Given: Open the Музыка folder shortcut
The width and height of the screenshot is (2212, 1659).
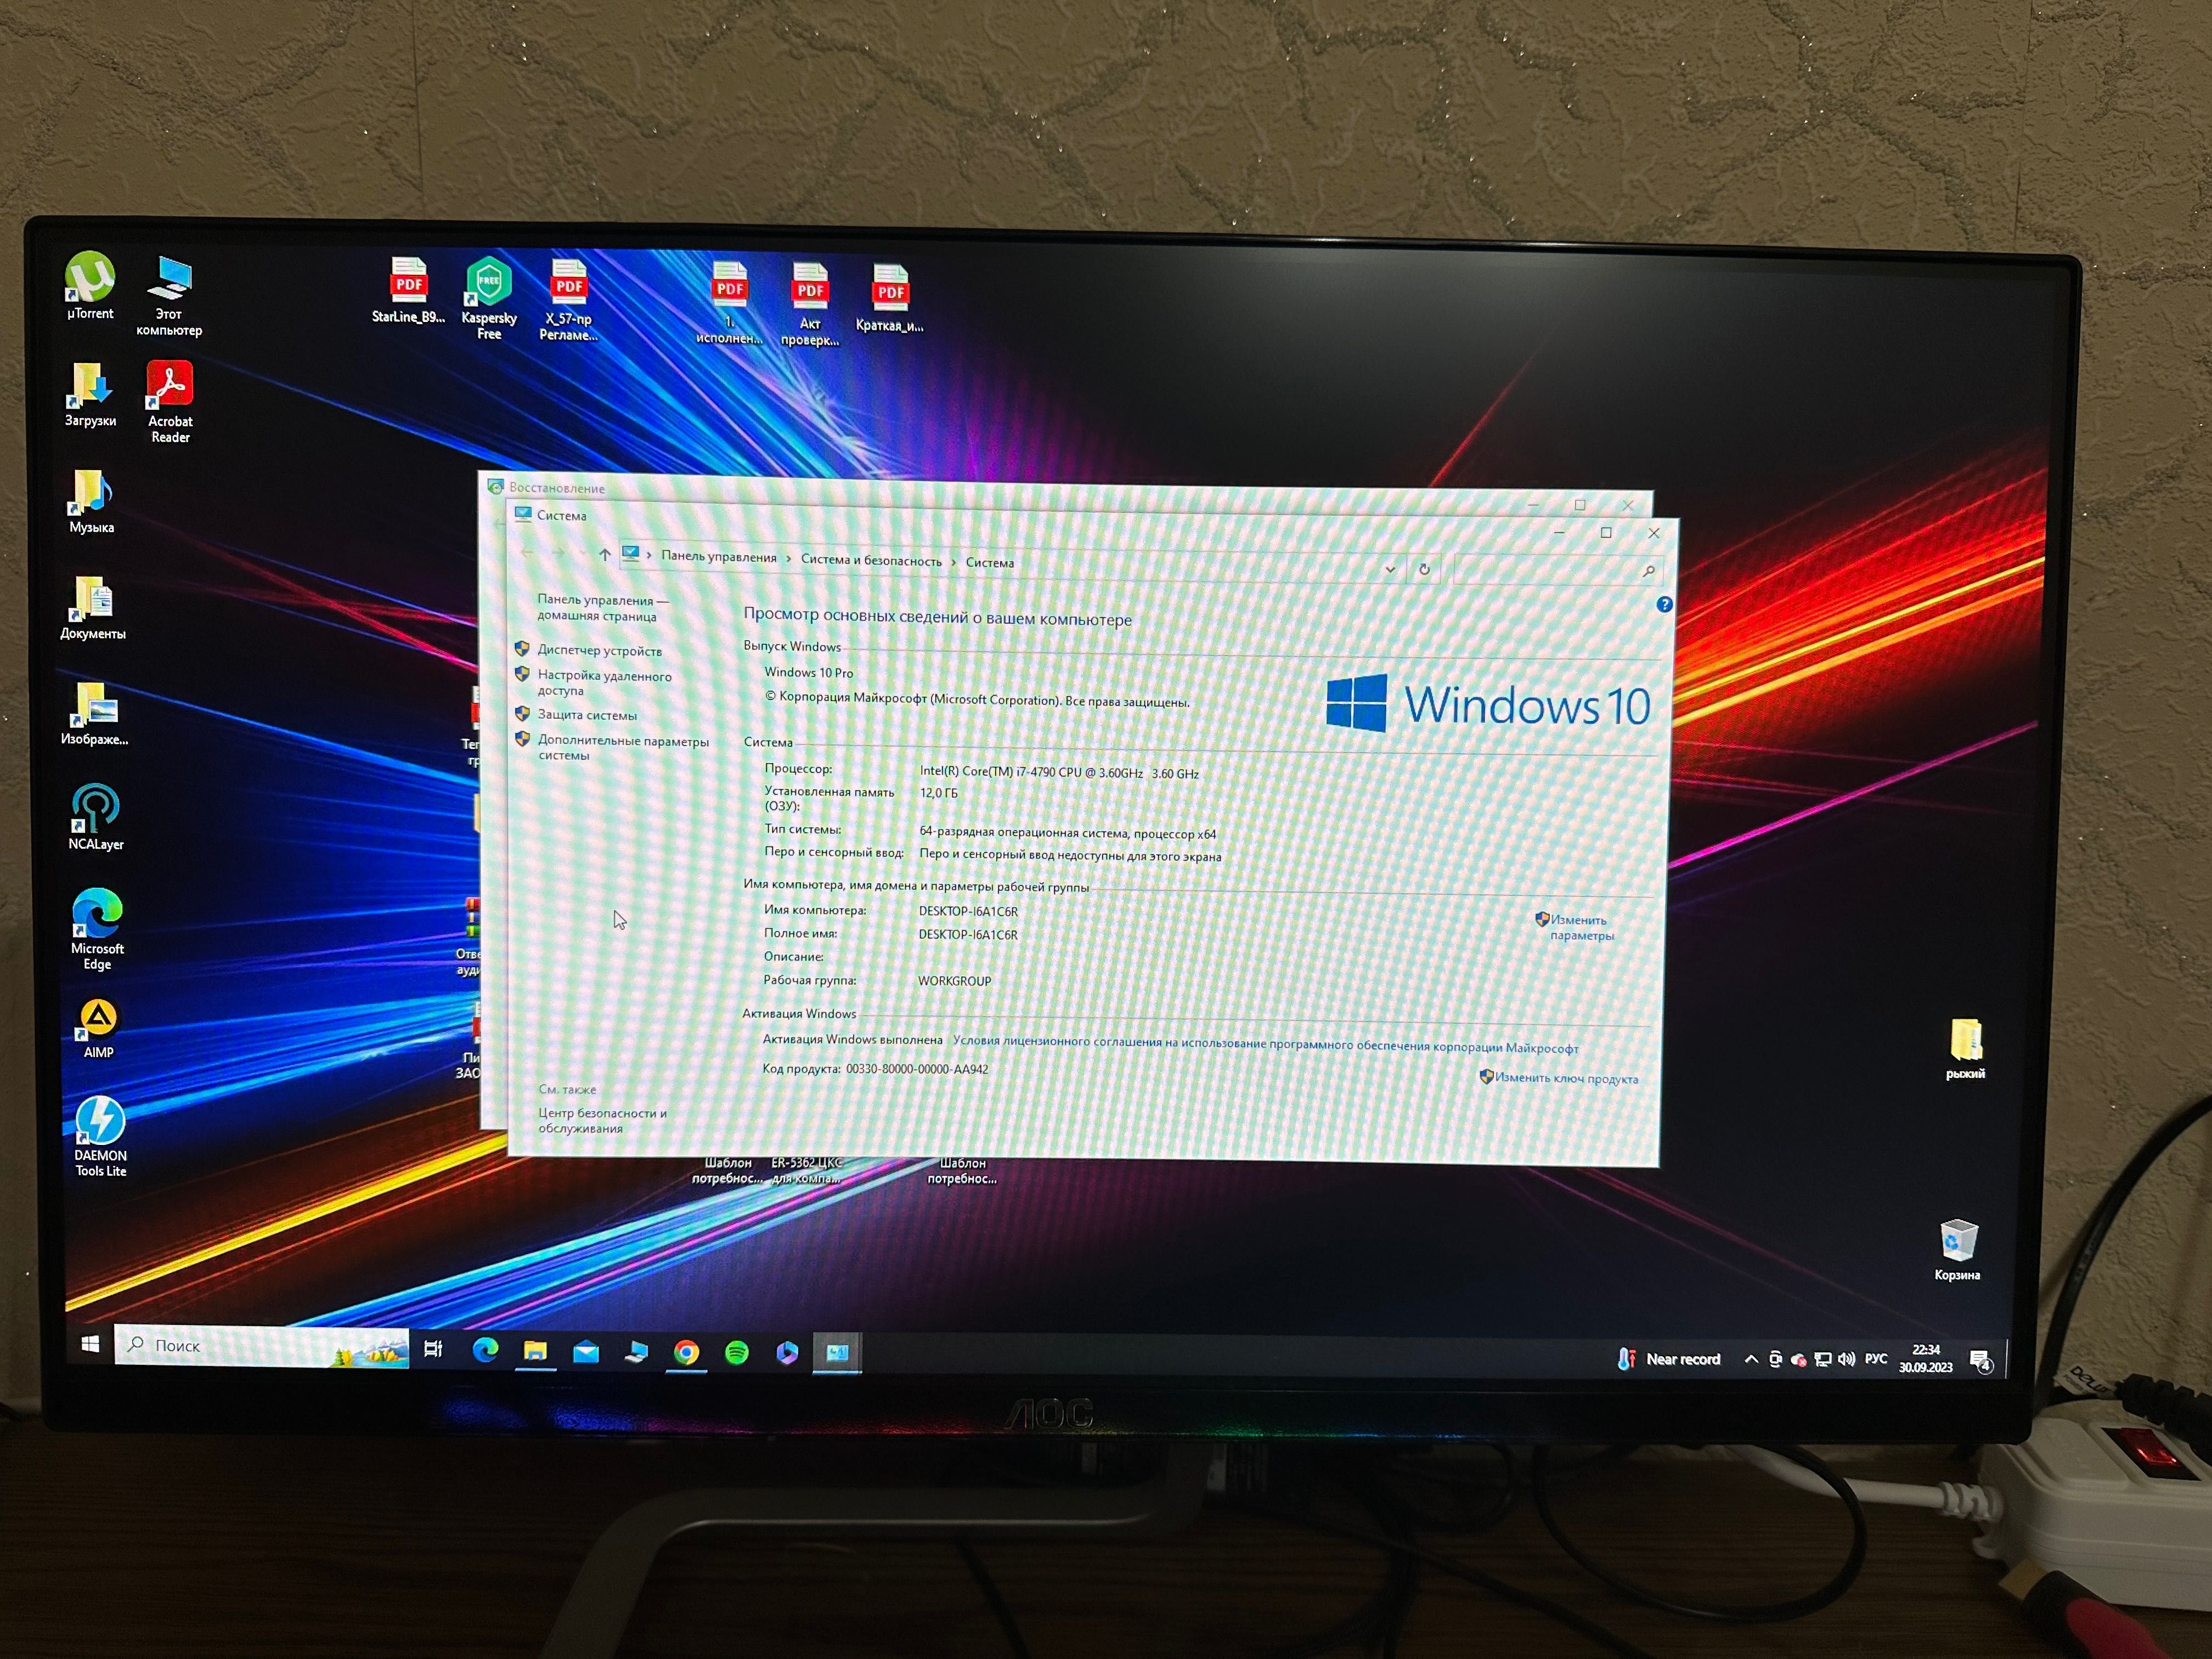Looking at the screenshot, I should pos(91,502).
